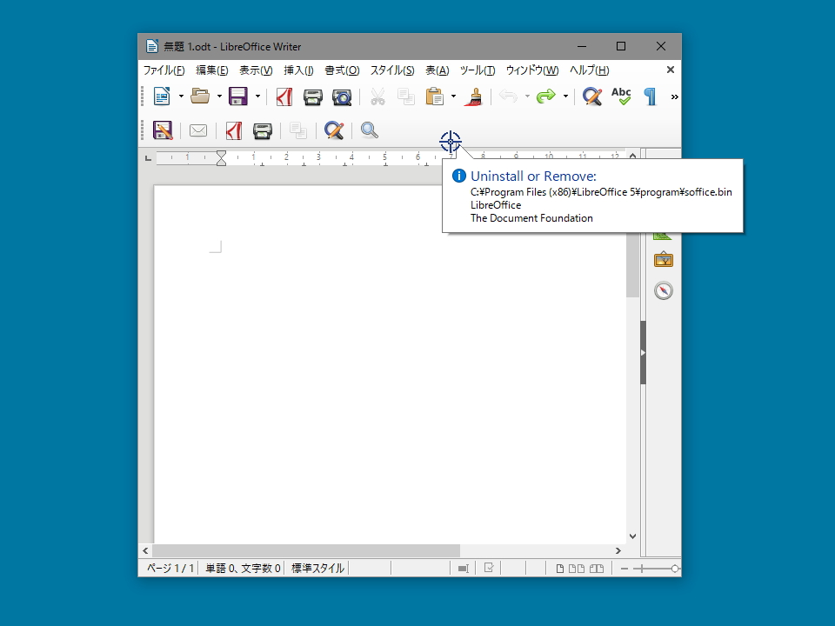Click the vertical scrollbar up arrow
Viewport: 835px width, 626px height.
point(632,156)
